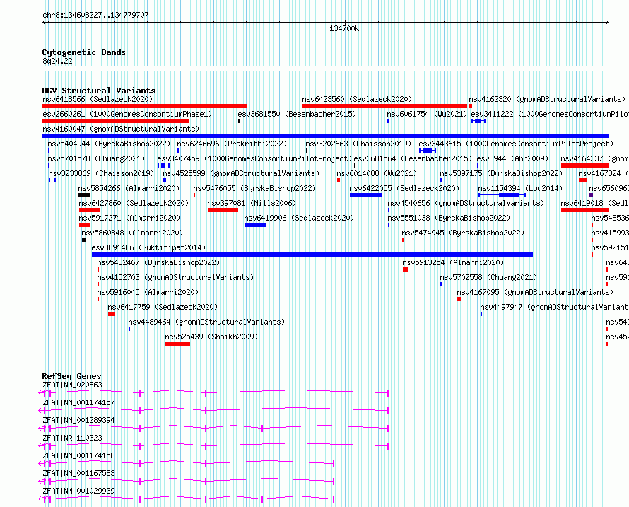Image resolution: width=629 pixels, height=507 pixels.
Task: Click ZFAT|NR_110323 transcript label
Action: click(x=72, y=438)
